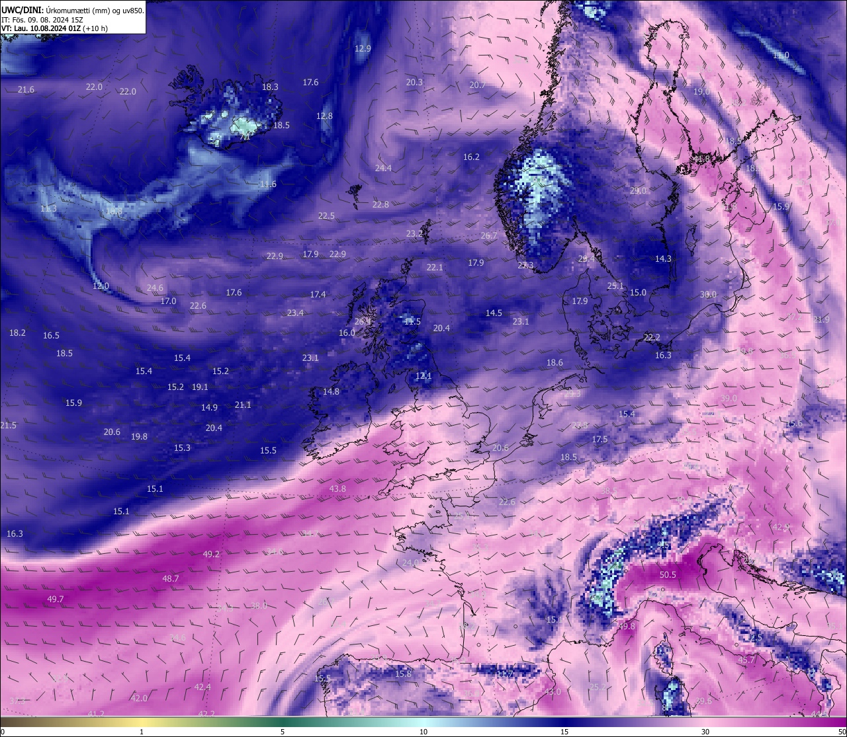The height and width of the screenshot is (737, 847).
Task: Click the 21.6 value in the top-left corner
Action: pyautogui.click(x=26, y=89)
